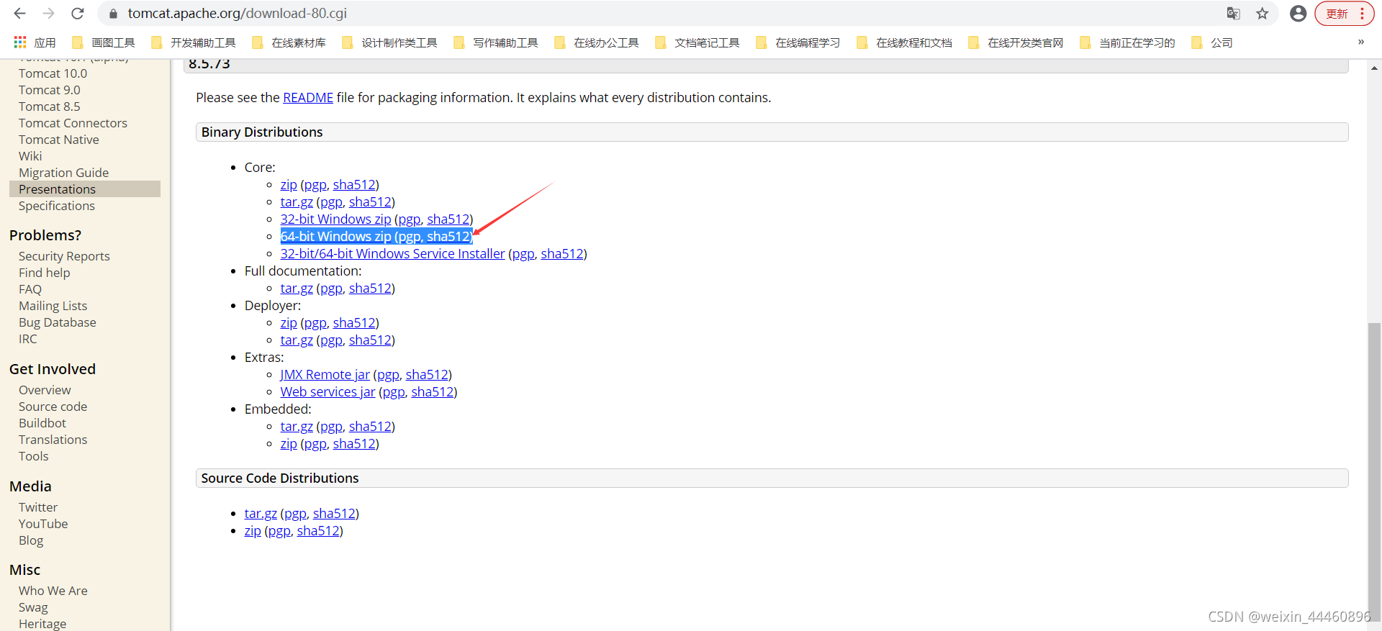Screen dimensions: 1382x631
Task: Open the 当前正在学习的 bookmark folder
Action: click(x=1128, y=42)
